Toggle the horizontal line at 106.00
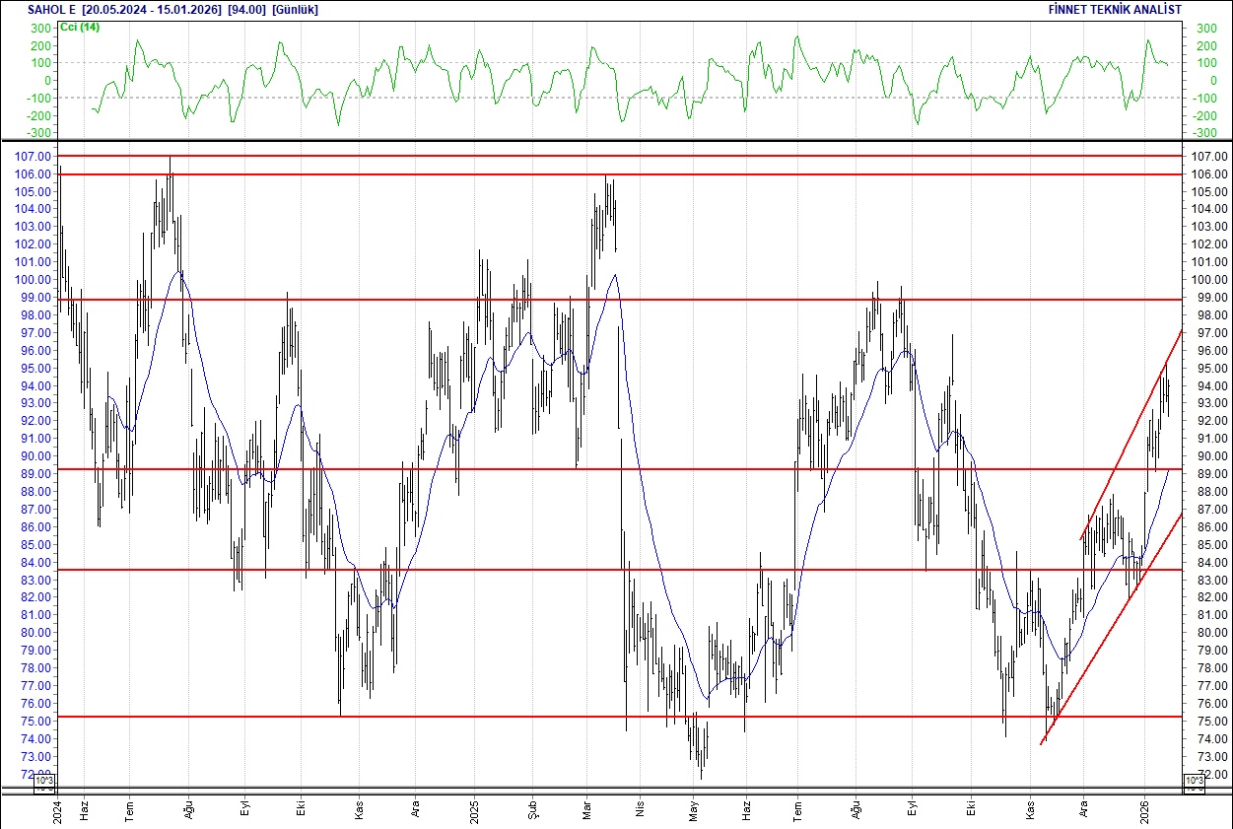The width and height of the screenshot is (1233, 829). [x=591, y=173]
